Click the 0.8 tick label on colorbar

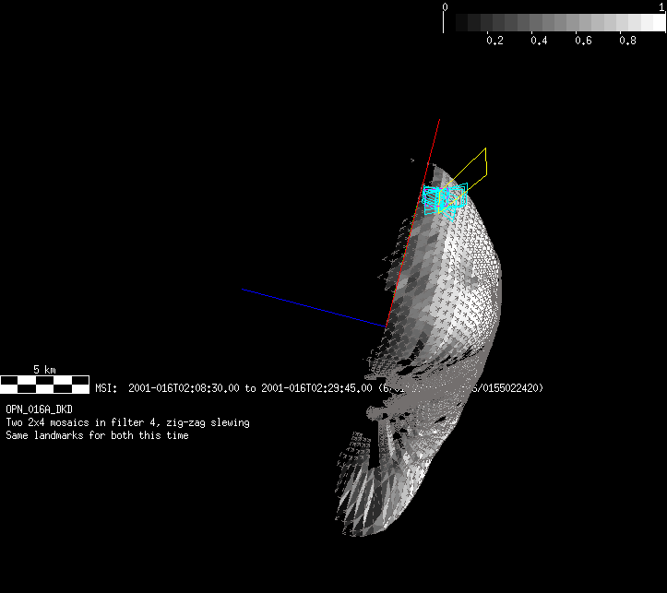coord(627,42)
